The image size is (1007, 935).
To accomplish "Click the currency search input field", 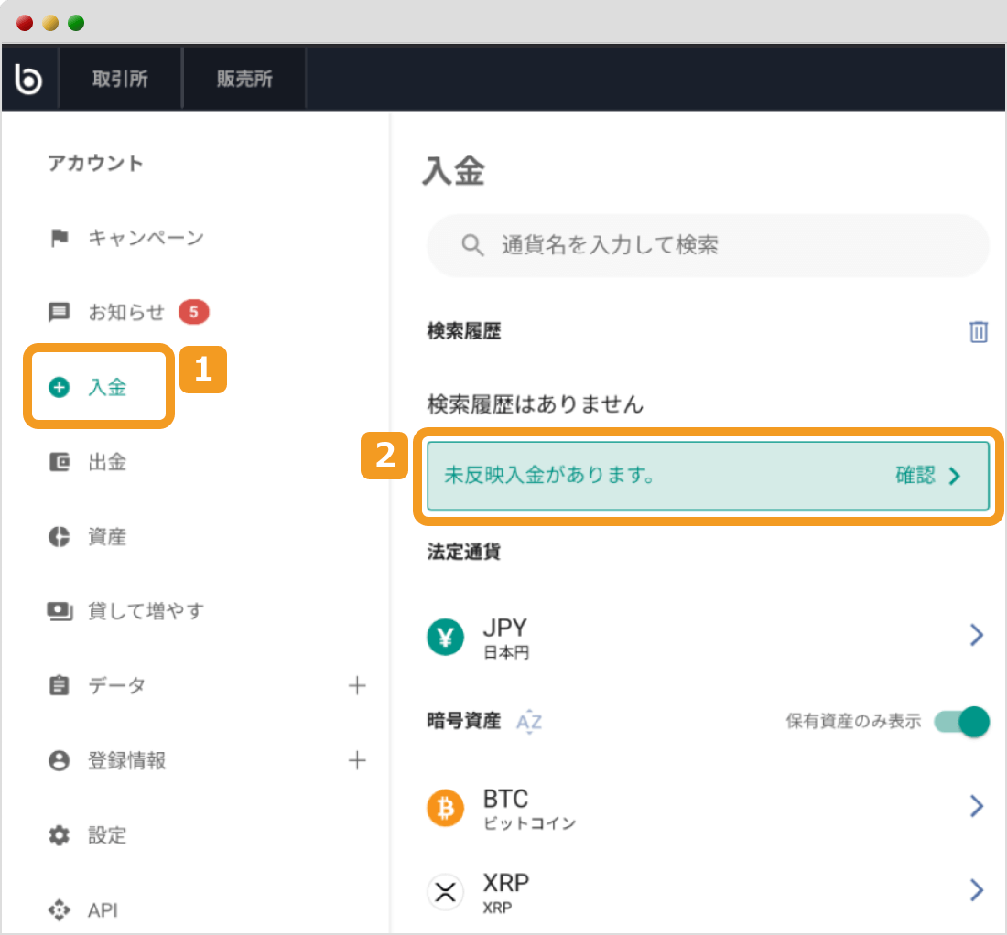I will pyautogui.click(x=707, y=245).
